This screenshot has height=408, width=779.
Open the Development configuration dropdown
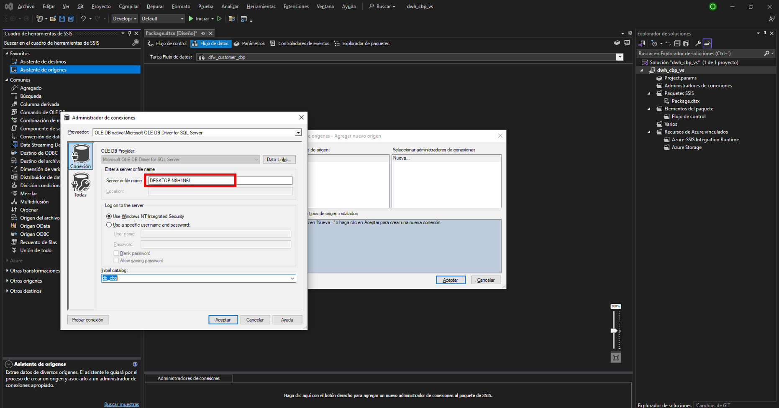coord(125,19)
